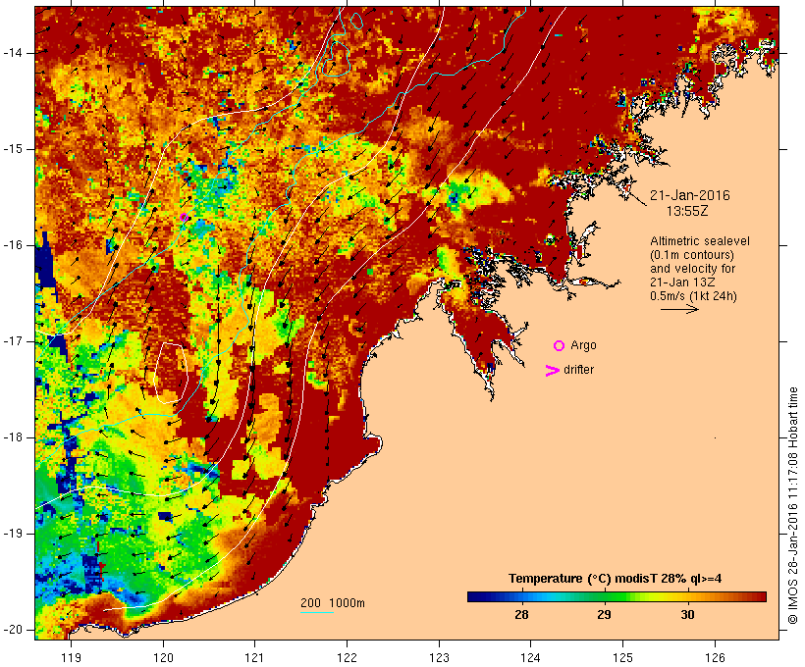
Task: Click the magenta Argo float marker on the map
Action: click(x=185, y=218)
